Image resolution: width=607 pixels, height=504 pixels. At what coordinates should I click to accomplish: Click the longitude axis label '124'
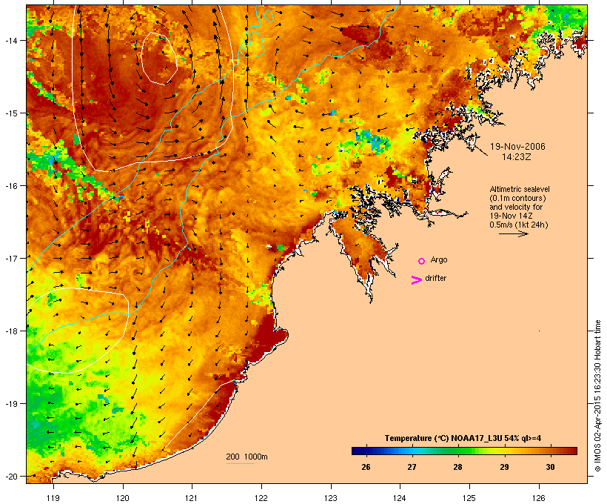pos(400,498)
